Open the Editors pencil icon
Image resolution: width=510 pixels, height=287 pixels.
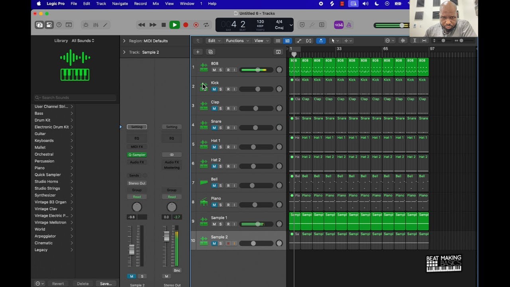[105, 25]
